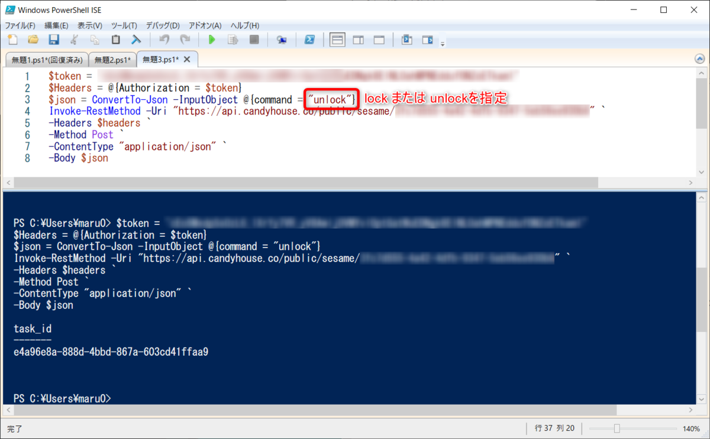Show the command add-on pane icon
Image resolution: width=710 pixels, height=439 pixels.
427,40
